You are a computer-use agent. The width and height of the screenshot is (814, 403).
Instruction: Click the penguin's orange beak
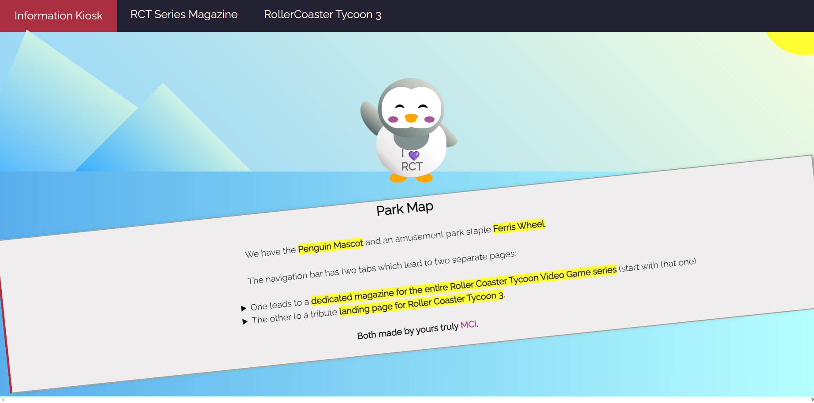(411, 118)
